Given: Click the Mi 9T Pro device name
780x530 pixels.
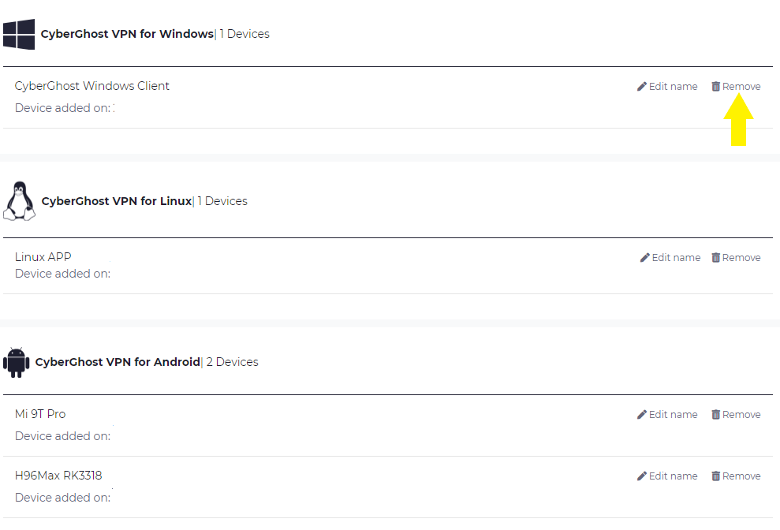Looking at the screenshot, I should click(40, 414).
